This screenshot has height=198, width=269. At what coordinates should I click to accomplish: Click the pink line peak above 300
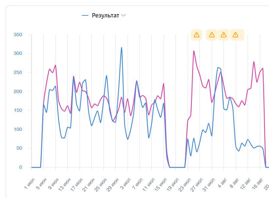click(194, 51)
